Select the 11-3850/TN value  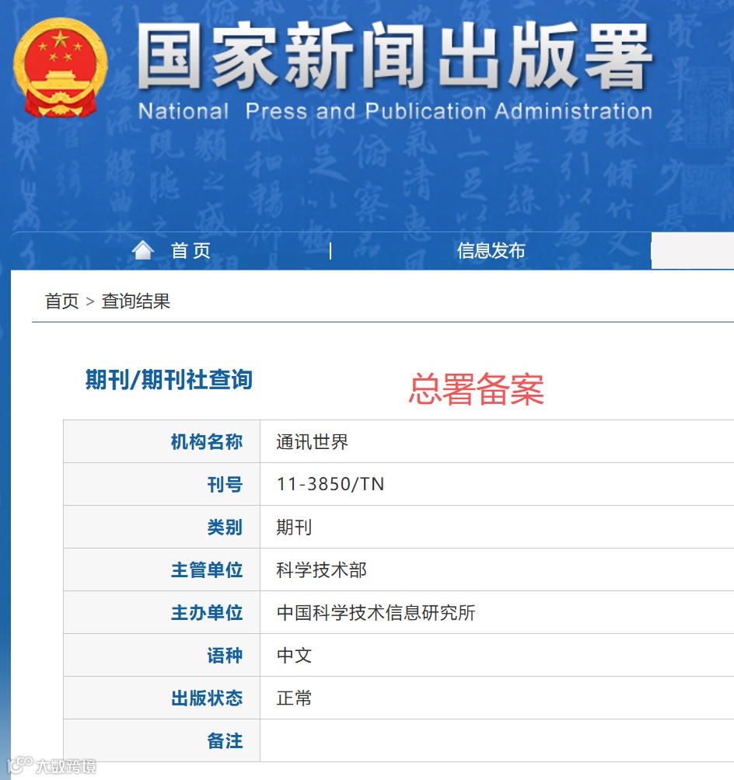[330, 484]
